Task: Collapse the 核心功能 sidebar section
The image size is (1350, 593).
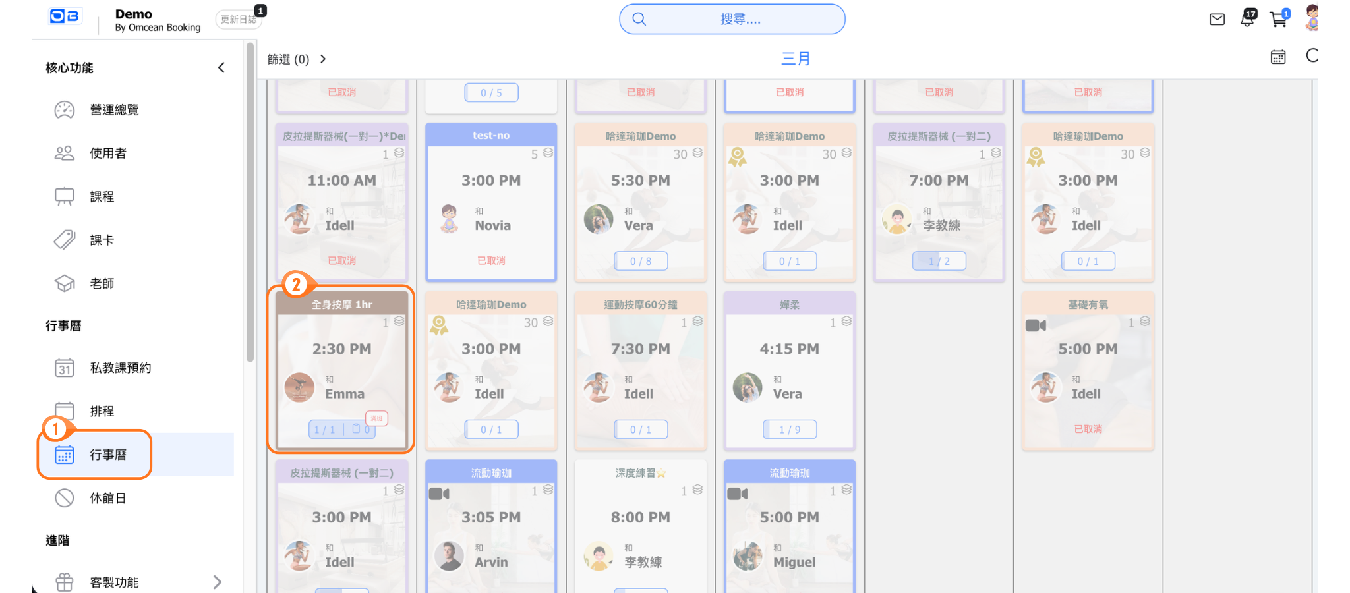Action: point(221,67)
